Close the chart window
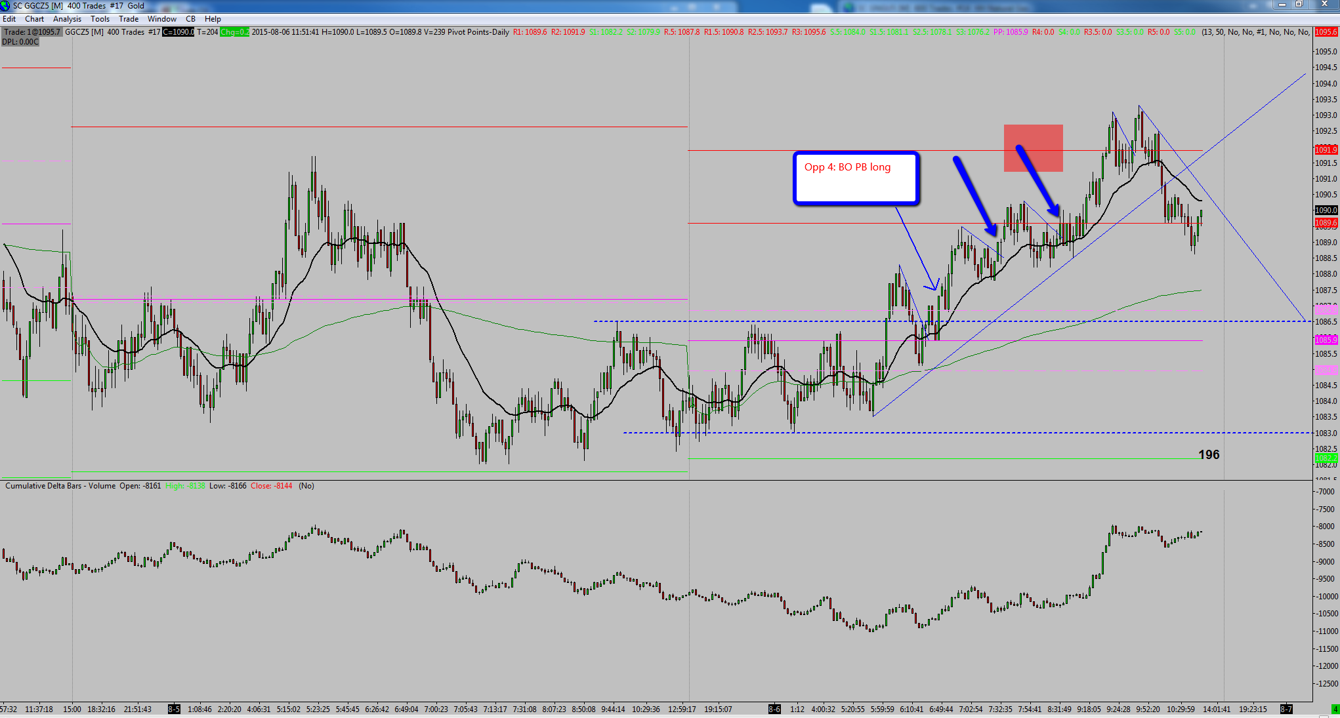 point(1324,5)
